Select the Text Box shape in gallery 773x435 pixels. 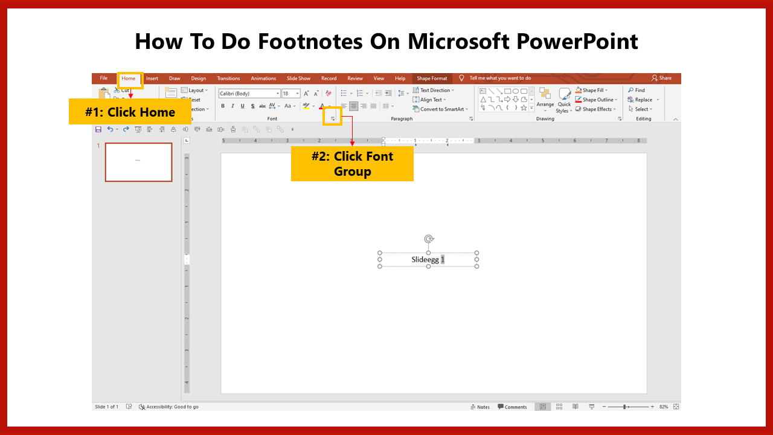pos(483,91)
